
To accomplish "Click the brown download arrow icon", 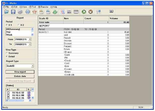I will pyautogui.click(x=91, y=12).
